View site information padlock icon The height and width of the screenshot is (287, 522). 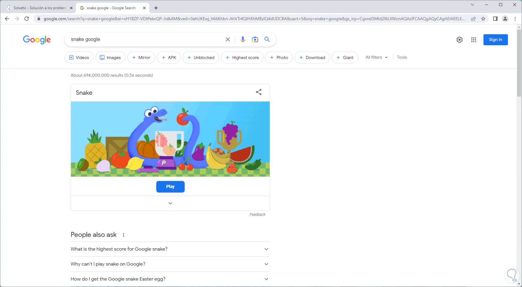pyautogui.click(x=39, y=19)
